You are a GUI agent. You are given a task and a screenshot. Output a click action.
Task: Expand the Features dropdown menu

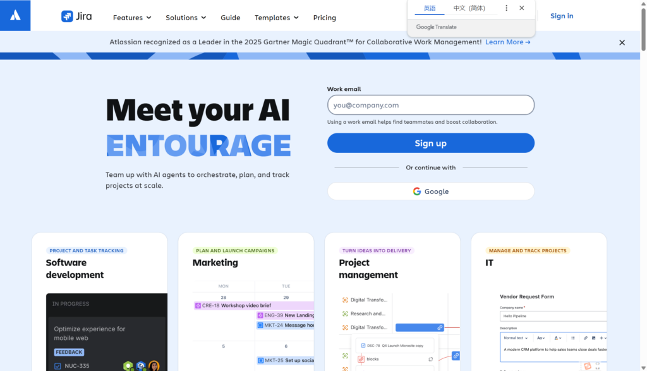point(132,18)
